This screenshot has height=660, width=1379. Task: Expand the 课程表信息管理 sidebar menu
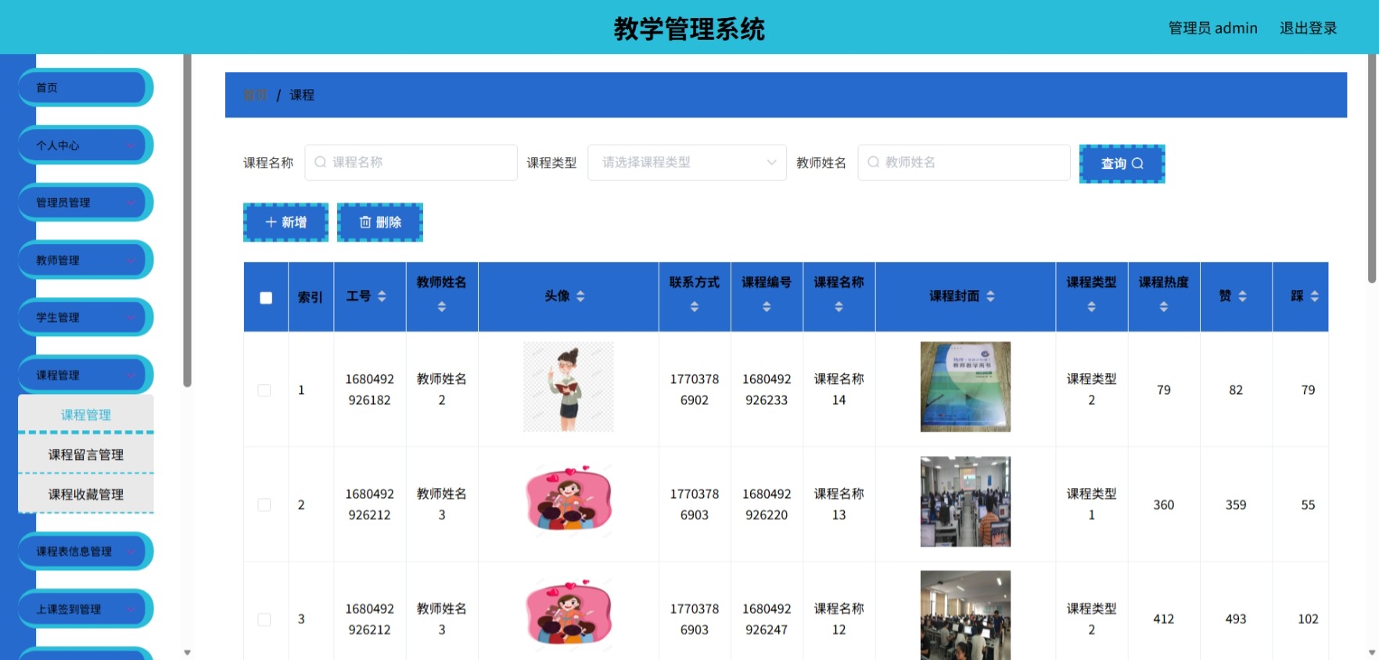tap(84, 551)
